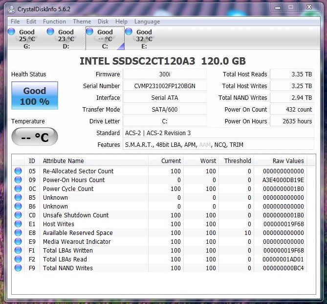
Task: Click status orb of Unsafe Shutdown Count
Action: 18,215
